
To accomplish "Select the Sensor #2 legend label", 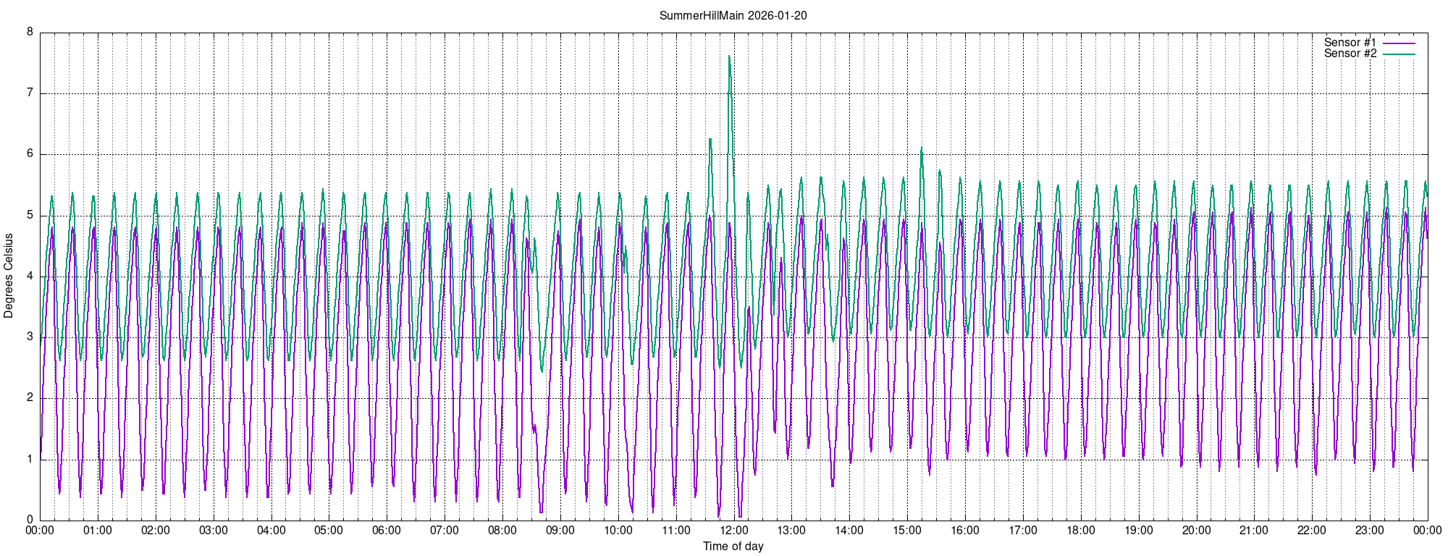I will click(x=1350, y=54).
